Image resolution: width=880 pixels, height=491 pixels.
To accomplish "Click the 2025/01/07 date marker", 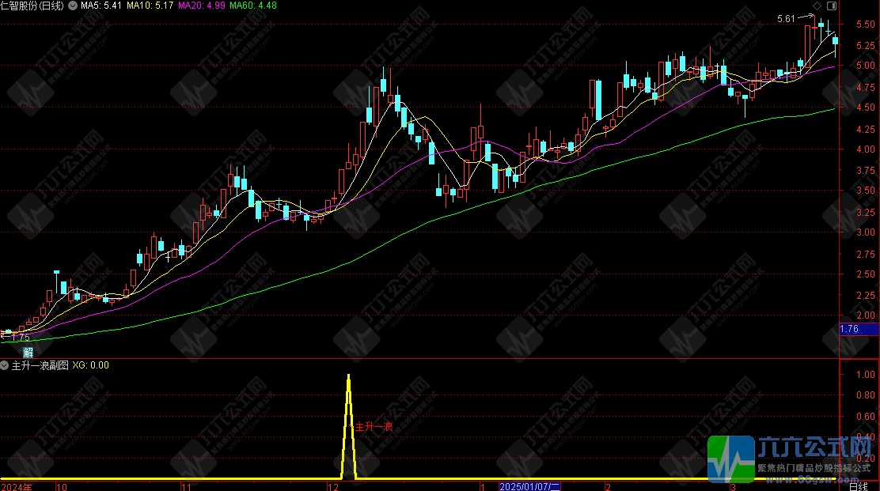I will pos(529,485).
